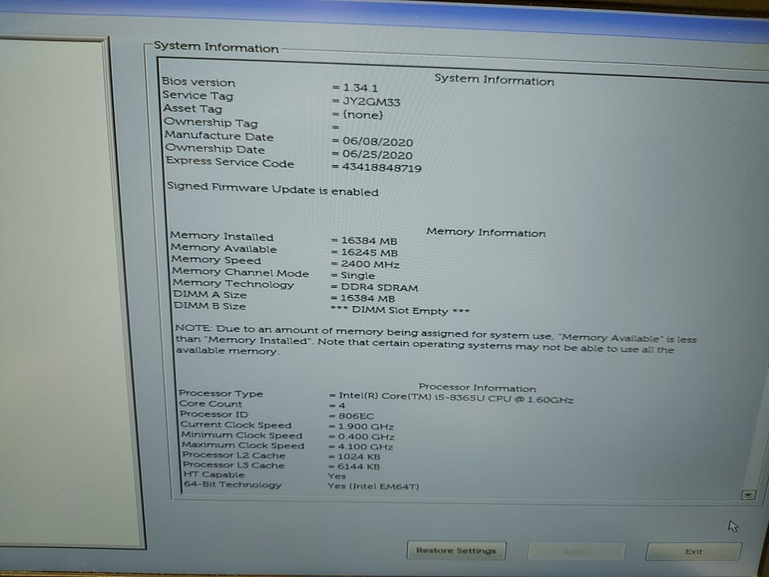The width and height of the screenshot is (769, 577).
Task: Click Maximum Clock Speed value 4.100 GHz
Action: click(x=365, y=446)
